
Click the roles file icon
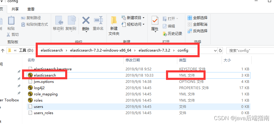pyautogui.click(x=30, y=100)
